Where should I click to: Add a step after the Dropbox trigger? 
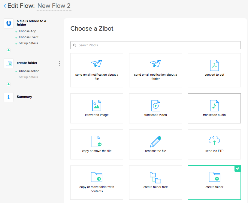[8, 50]
